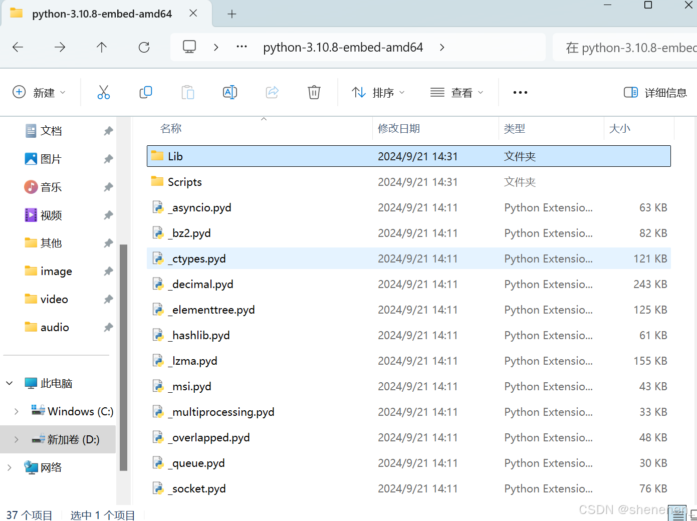Viewport: 697px width, 521px height.
Task: Toggle the 详细信息 details pane
Action: [655, 92]
